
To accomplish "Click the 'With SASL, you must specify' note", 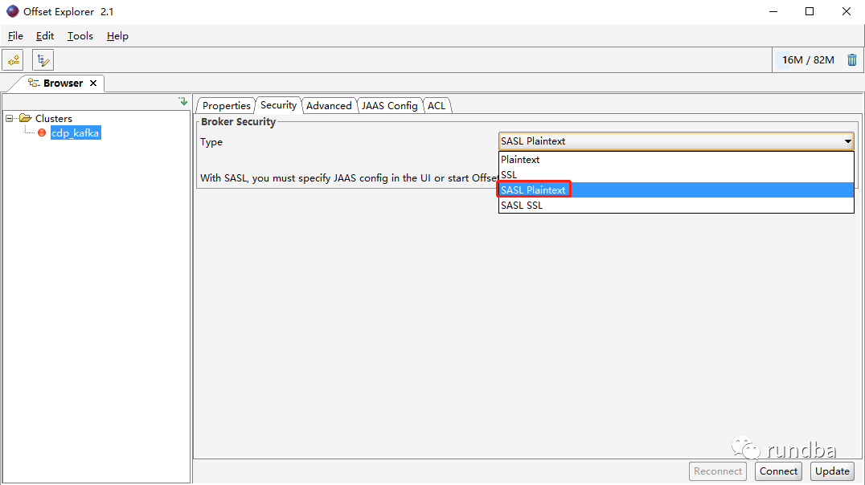I will pyautogui.click(x=349, y=178).
